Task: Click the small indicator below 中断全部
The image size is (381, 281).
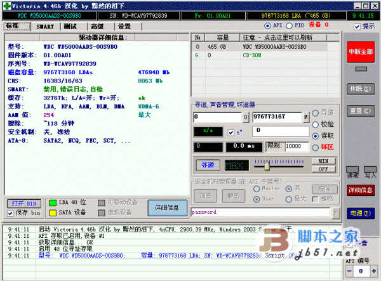Action: 361,69
